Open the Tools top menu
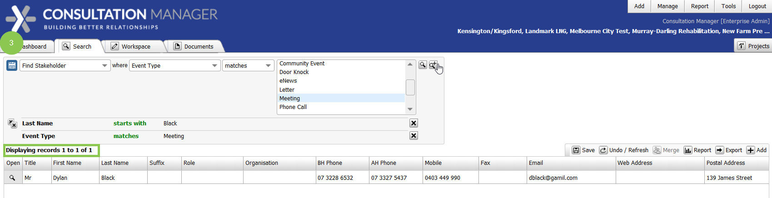Image resolution: width=772 pixels, height=198 pixels. (x=728, y=6)
